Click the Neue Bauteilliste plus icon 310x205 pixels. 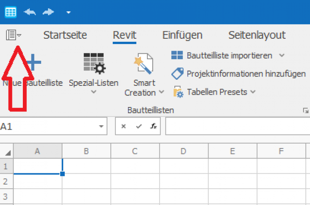[34, 63]
